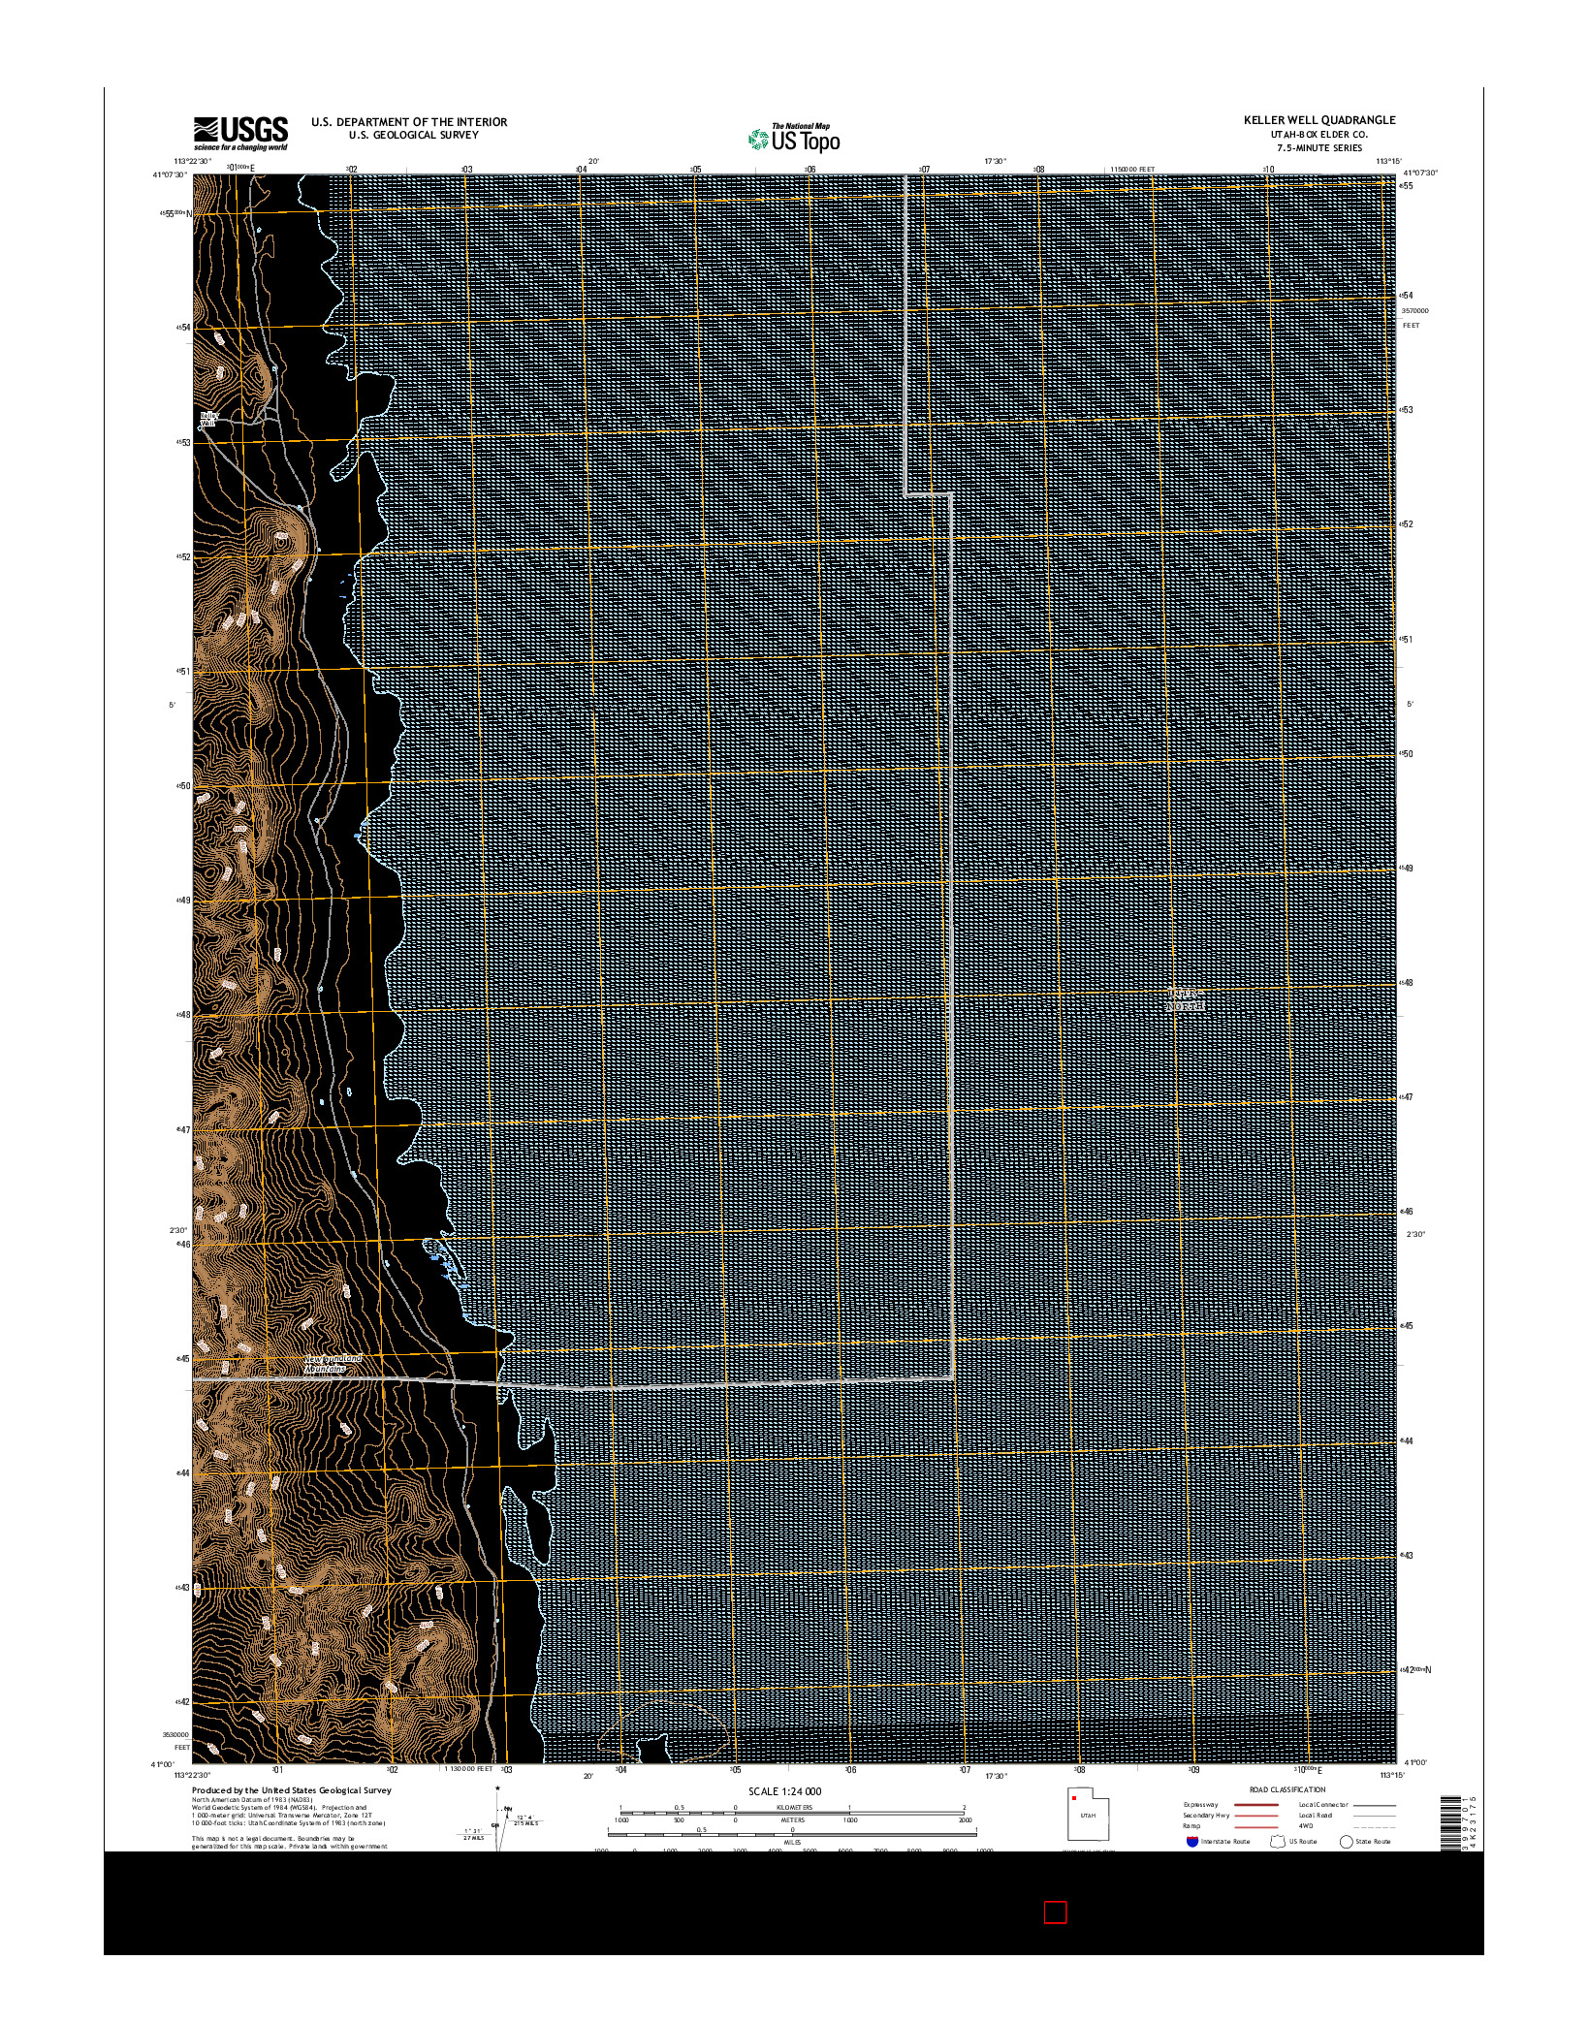
Task: Click the '113°15'' longitude label bottom right
Action: [x=1392, y=1776]
